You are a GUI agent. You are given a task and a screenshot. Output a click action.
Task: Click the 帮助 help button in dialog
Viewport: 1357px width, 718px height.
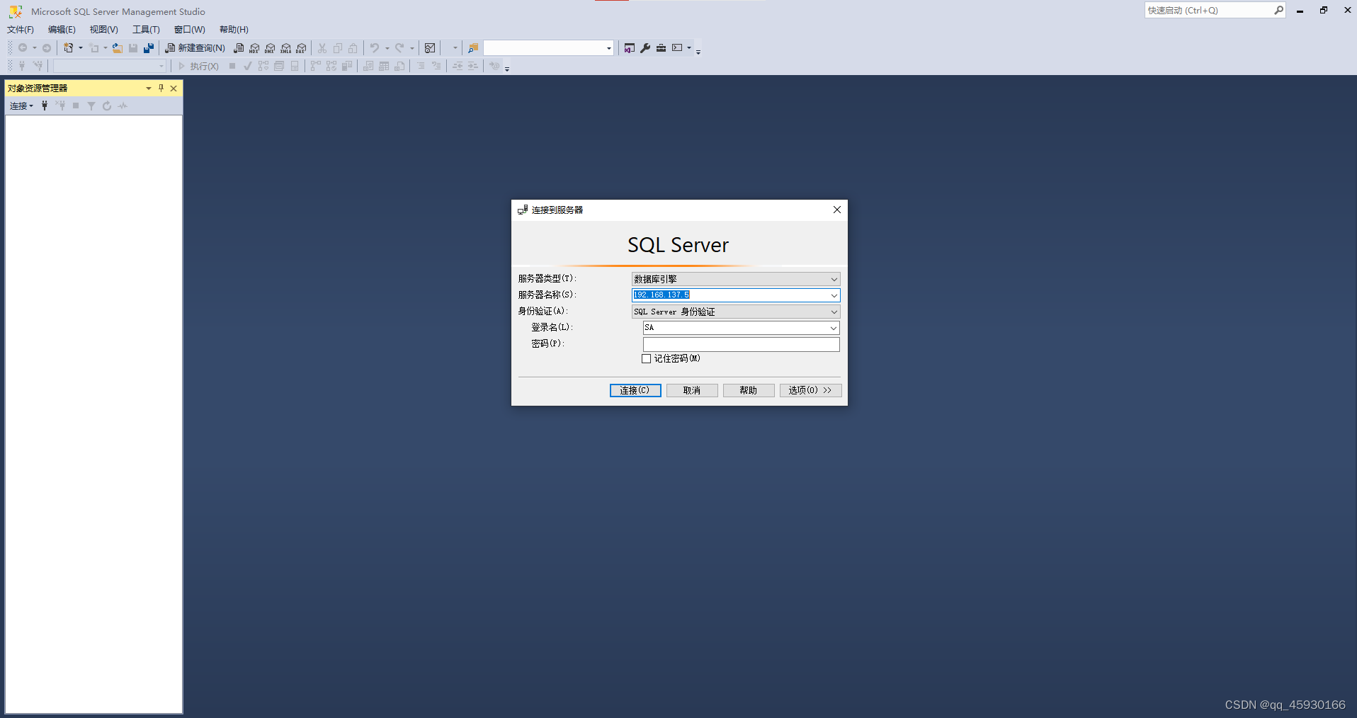[x=749, y=390]
